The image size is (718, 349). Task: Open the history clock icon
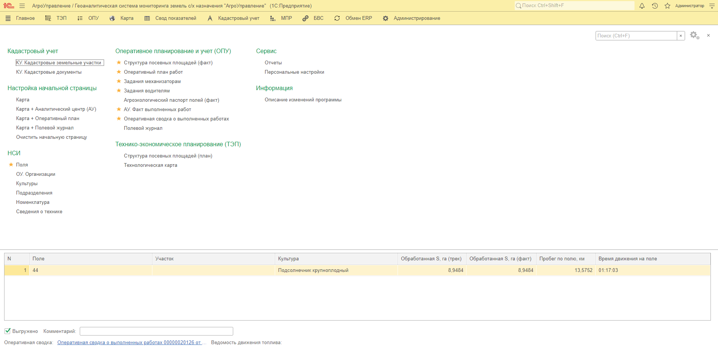tap(655, 6)
